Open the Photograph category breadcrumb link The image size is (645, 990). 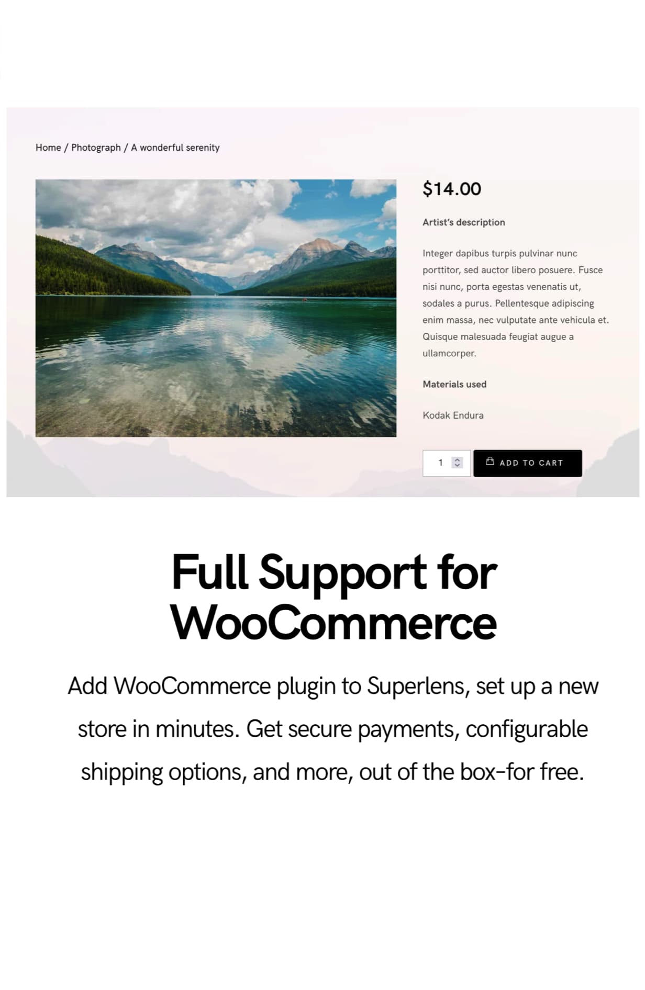pos(96,148)
